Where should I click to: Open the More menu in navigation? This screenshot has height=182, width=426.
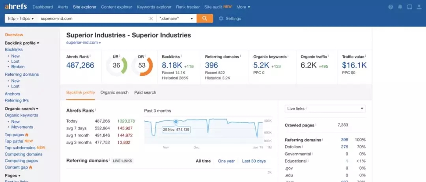243,7
